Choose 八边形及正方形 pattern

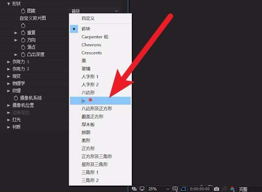(x=100, y=108)
